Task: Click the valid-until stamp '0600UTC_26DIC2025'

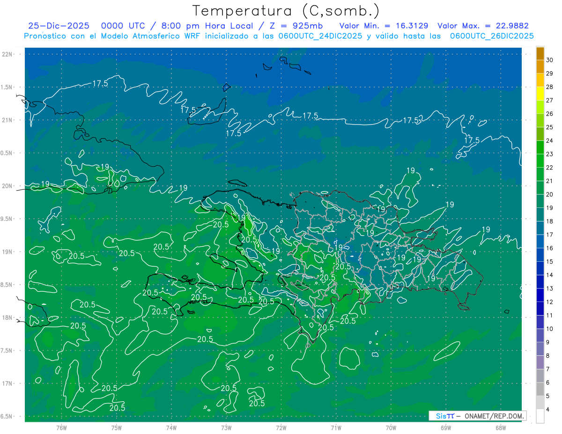Action: tap(492, 36)
